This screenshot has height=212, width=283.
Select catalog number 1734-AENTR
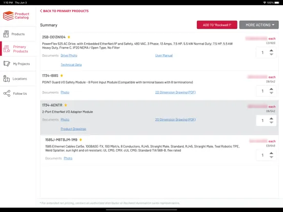coord(52,105)
